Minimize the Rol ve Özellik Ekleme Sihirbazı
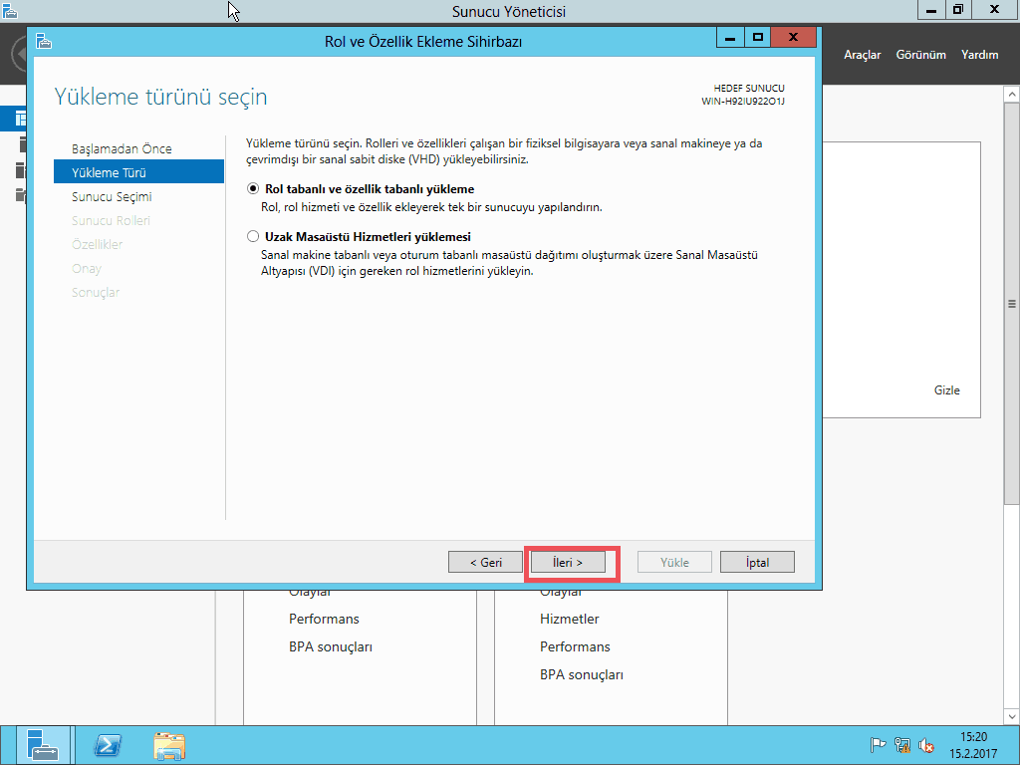The width and height of the screenshot is (1020, 765). tap(730, 38)
